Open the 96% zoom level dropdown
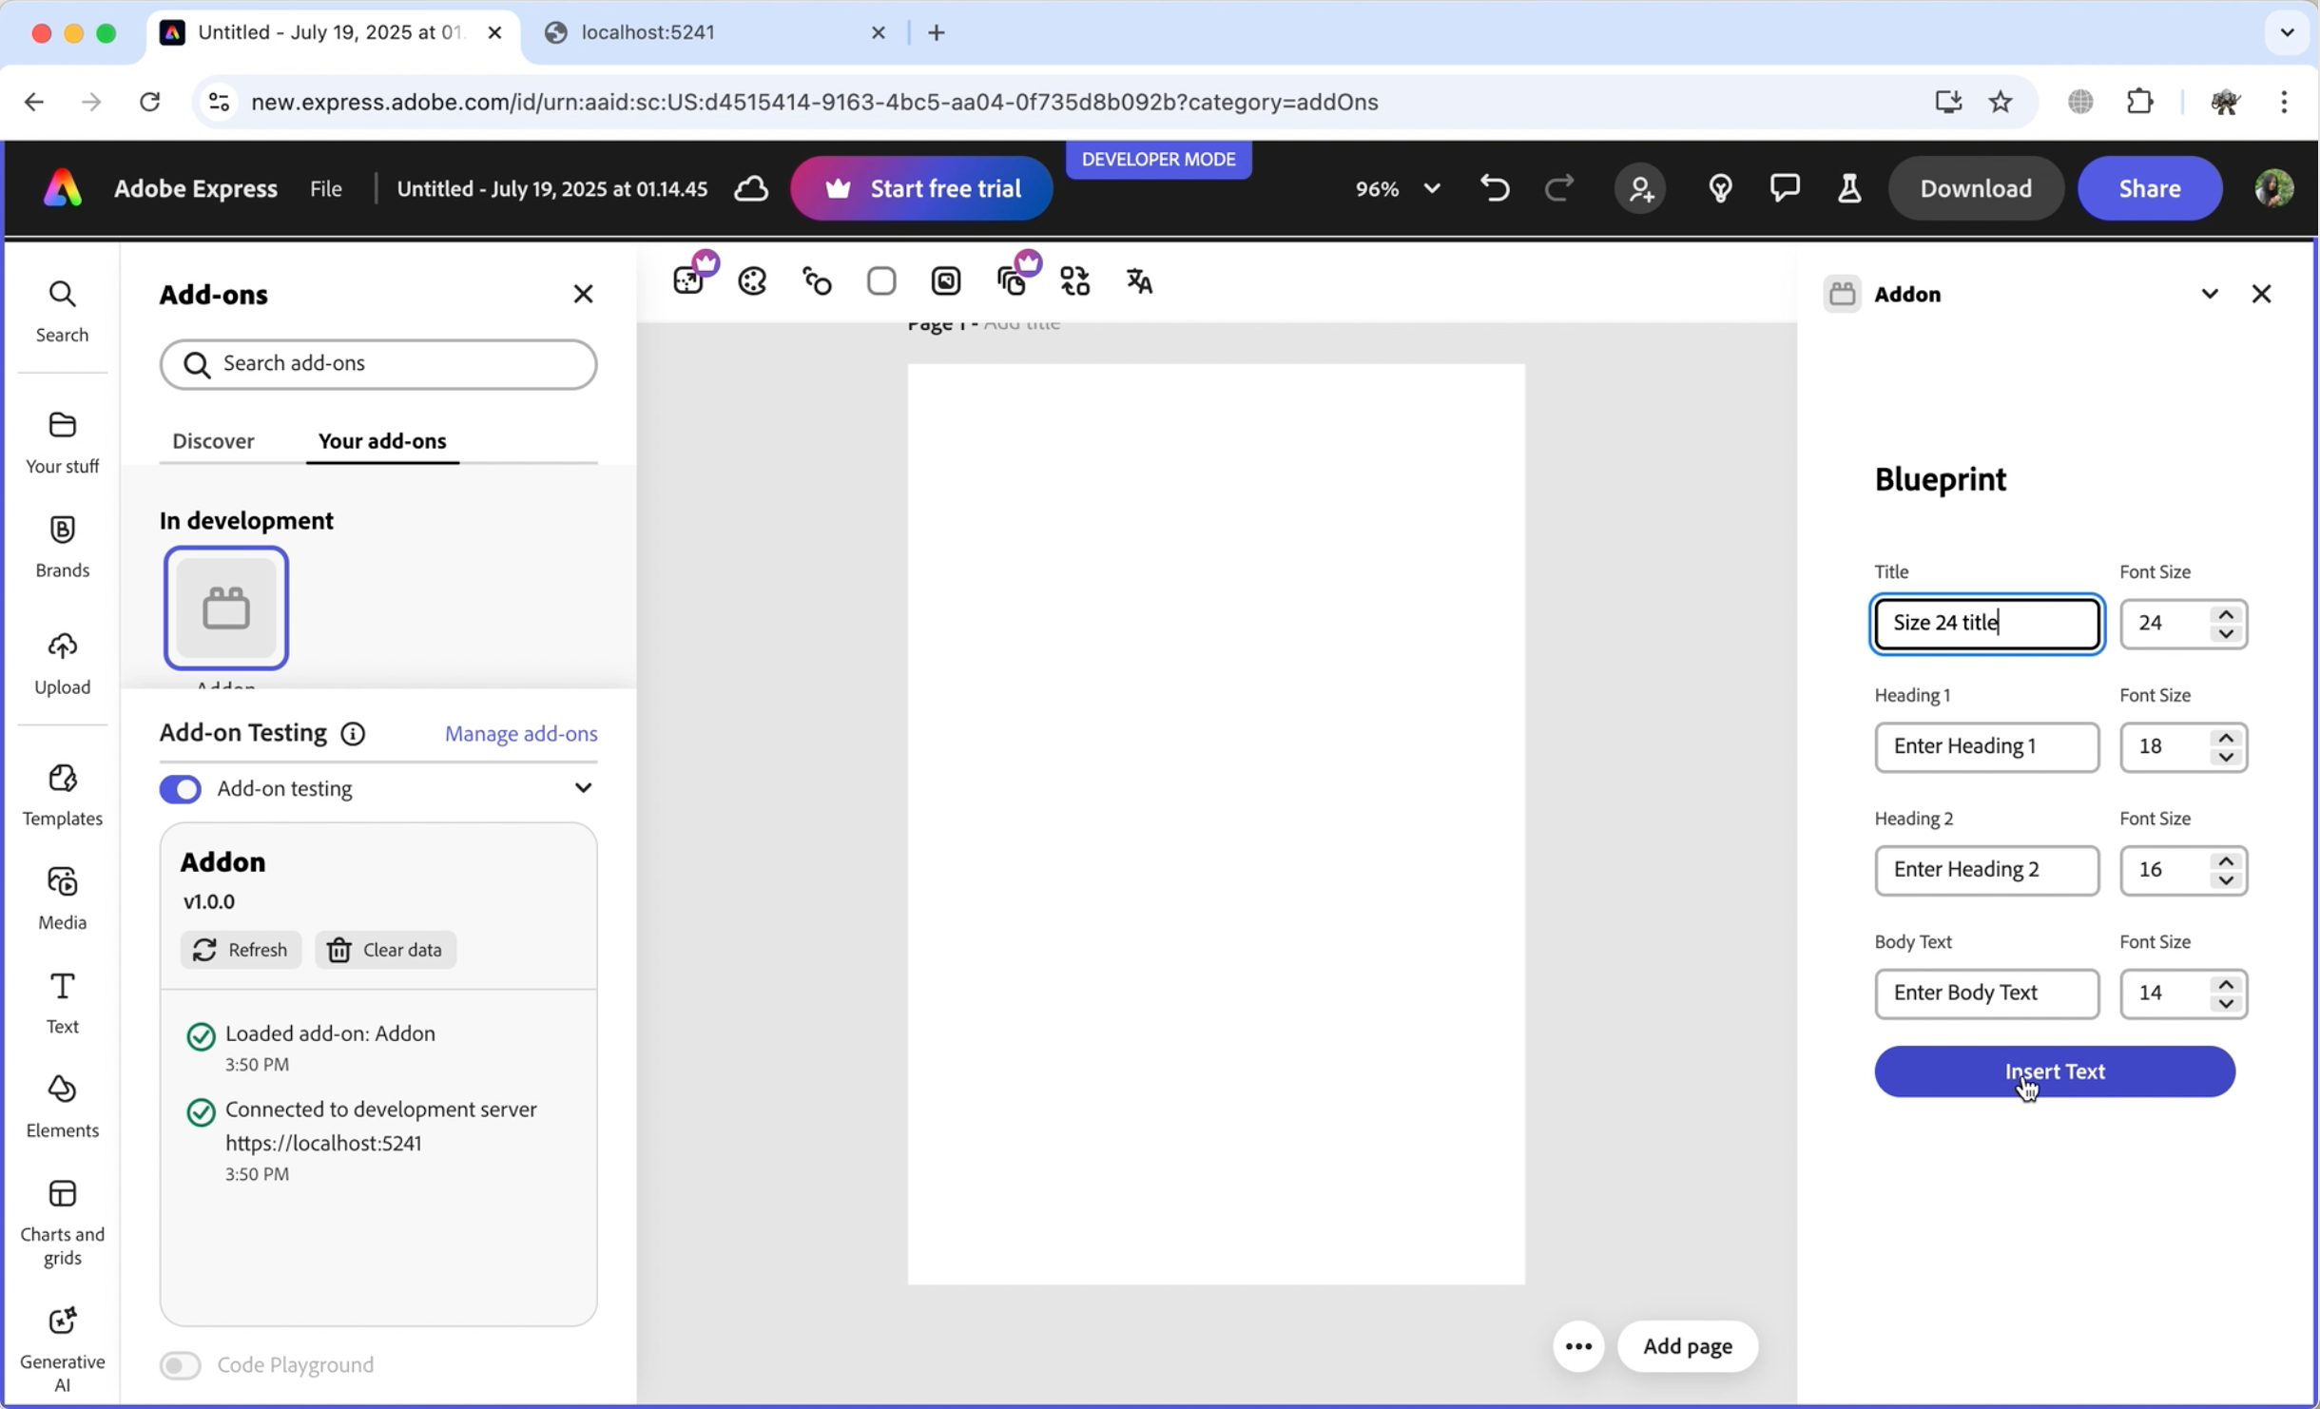 1397,188
